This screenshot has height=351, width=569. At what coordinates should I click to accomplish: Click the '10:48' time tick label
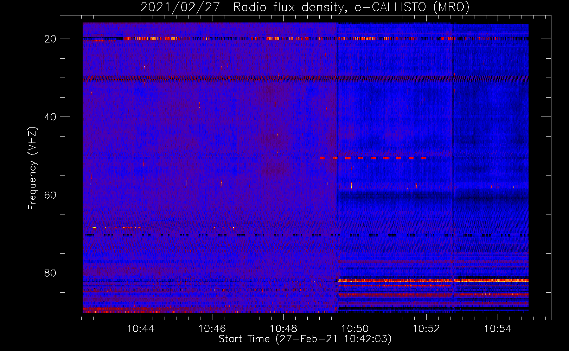coord(283,329)
